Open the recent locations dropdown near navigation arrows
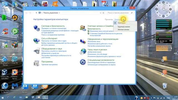This screenshot has height=100, width=178. click(x=33, y=13)
